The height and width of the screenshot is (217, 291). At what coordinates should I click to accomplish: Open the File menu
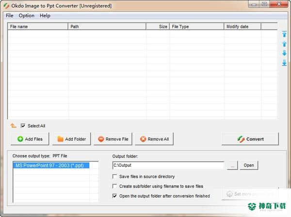coord(10,15)
